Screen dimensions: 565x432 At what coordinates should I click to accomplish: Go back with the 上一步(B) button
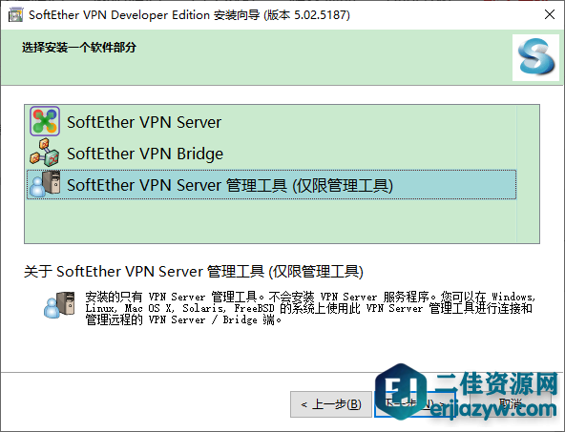[331, 404]
